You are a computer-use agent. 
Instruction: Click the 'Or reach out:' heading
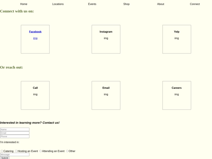click(x=11, y=68)
